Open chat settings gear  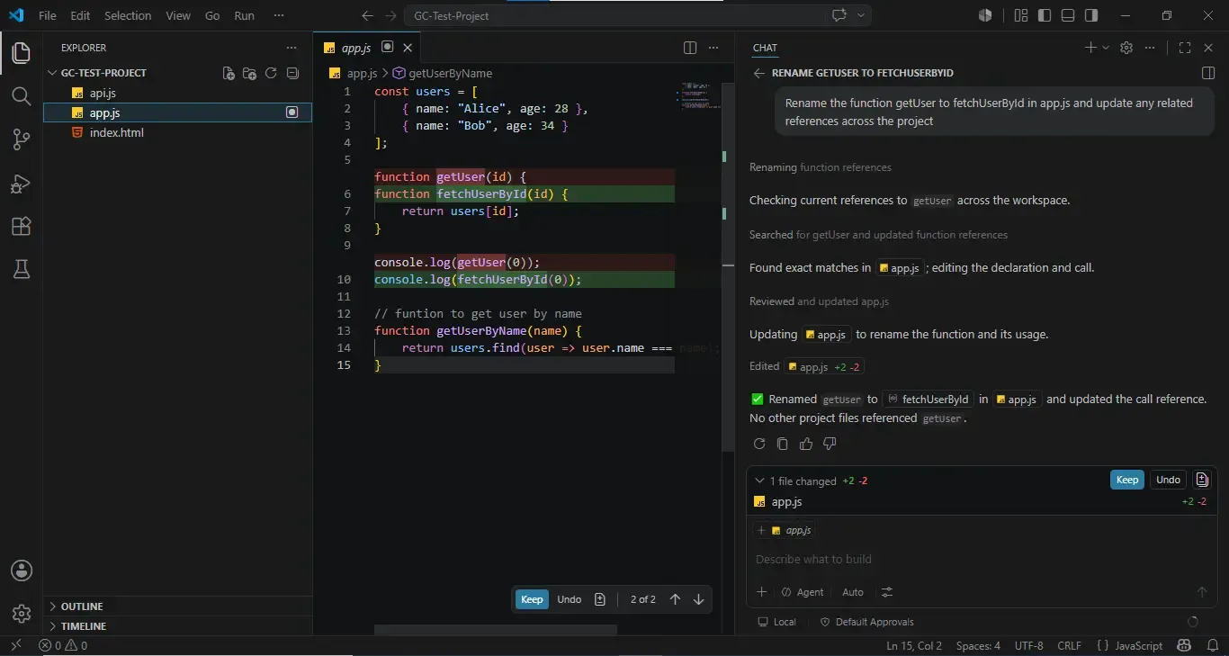click(1126, 48)
